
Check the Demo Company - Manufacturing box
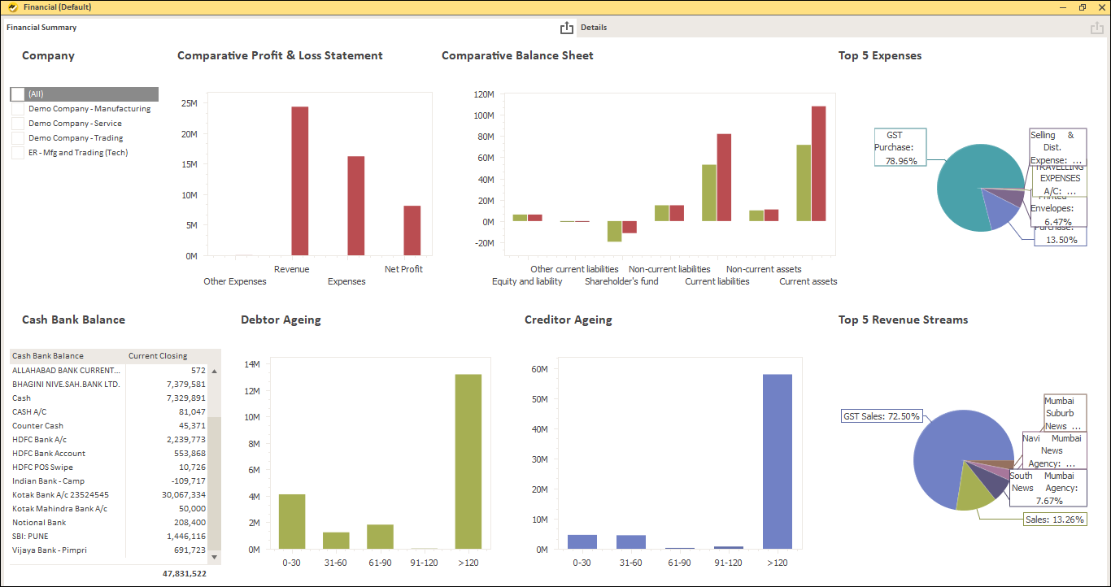(x=18, y=109)
